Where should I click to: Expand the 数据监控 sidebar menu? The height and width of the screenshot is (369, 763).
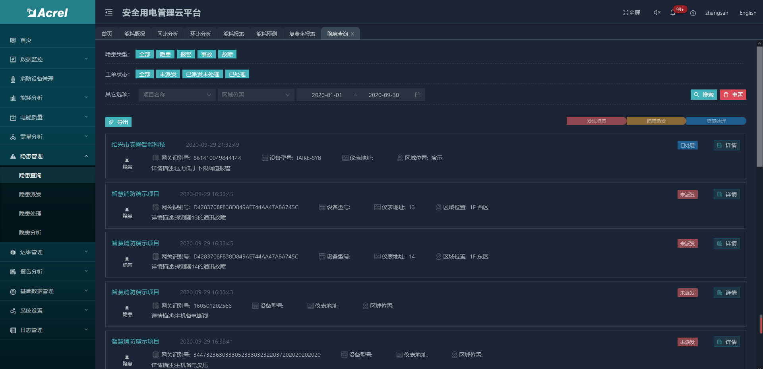click(x=48, y=59)
